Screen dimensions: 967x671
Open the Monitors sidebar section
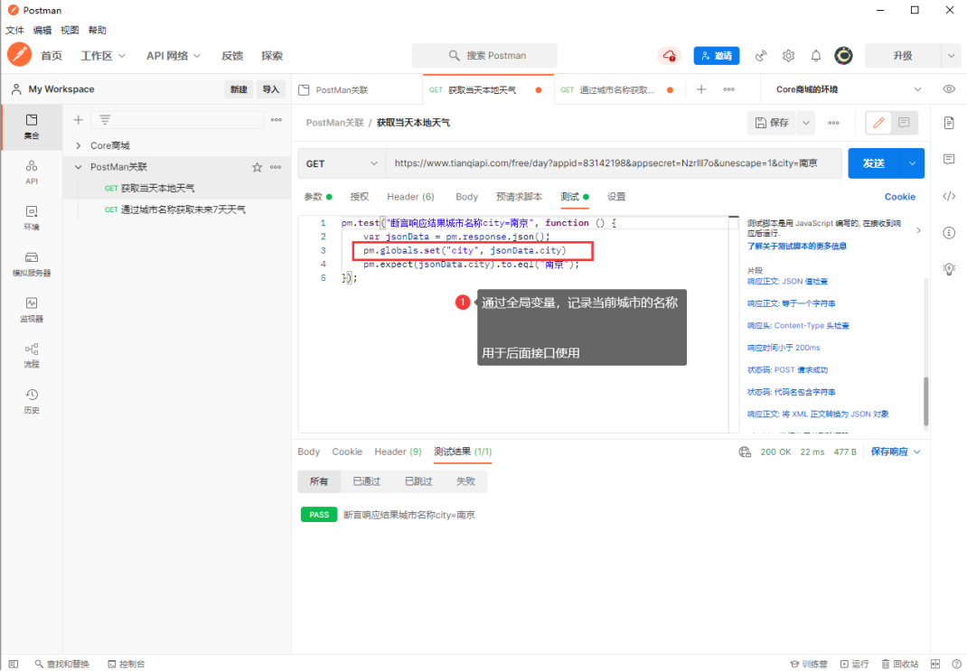pos(32,310)
